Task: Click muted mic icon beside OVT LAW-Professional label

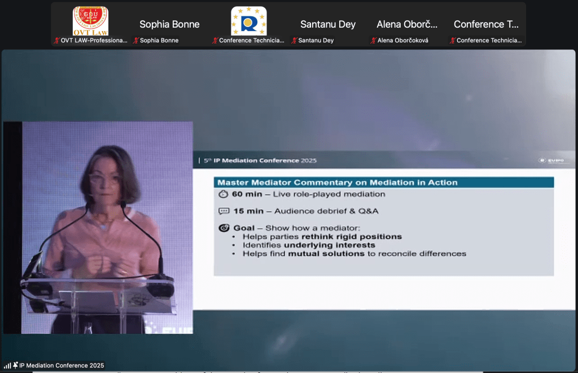Action: pyautogui.click(x=56, y=41)
